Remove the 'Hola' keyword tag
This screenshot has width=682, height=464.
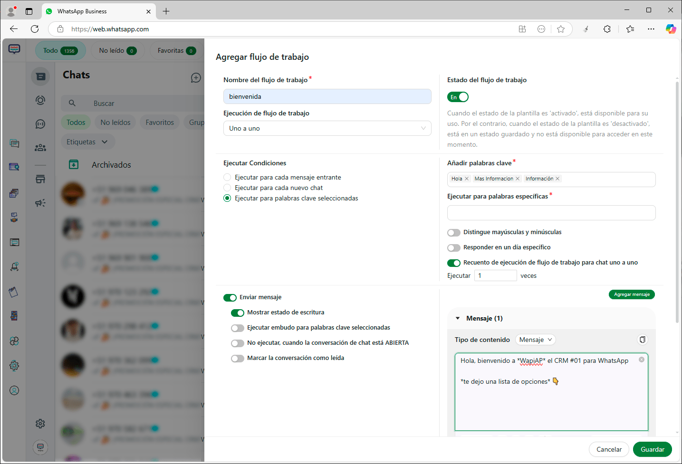pyautogui.click(x=467, y=179)
